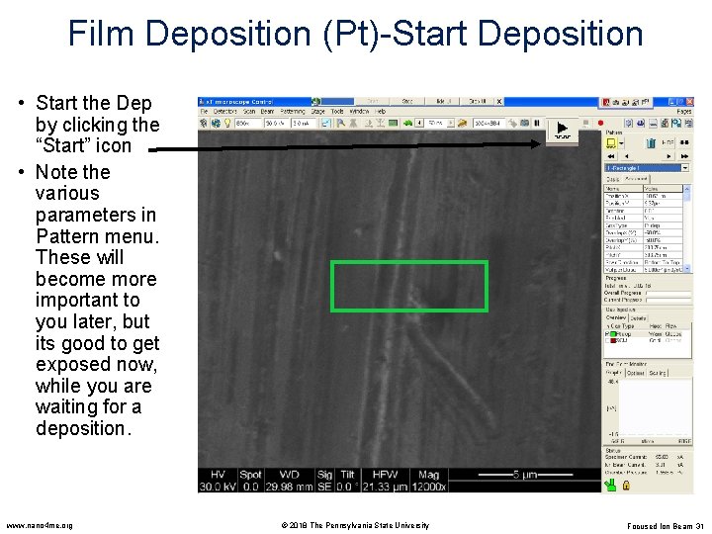The width and height of the screenshot is (712, 534).
Task: Click the flag icon in the toolbar
Action: pyautogui.click(x=340, y=123)
